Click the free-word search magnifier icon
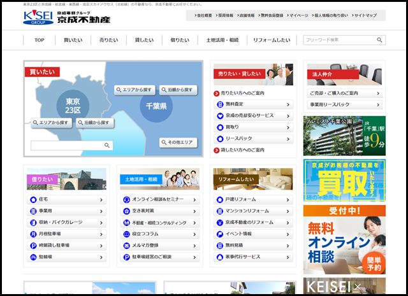This screenshot has height=296, width=408. (379, 40)
